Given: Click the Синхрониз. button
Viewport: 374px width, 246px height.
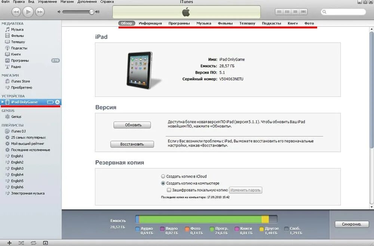Looking at the screenshot, I should (352, 224).
